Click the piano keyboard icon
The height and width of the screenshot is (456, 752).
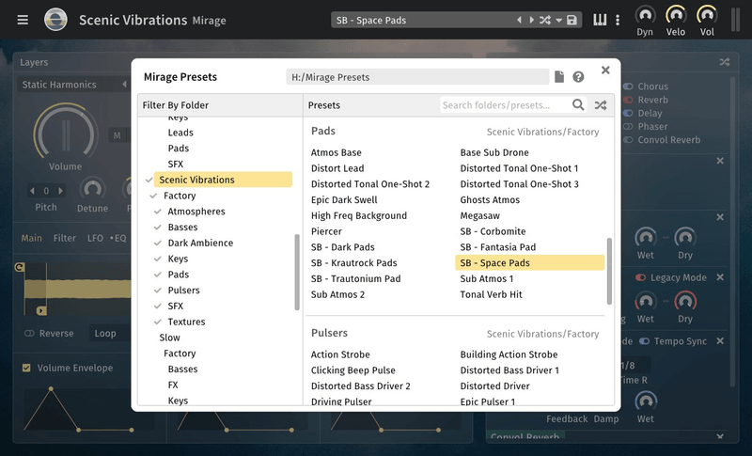600,20
